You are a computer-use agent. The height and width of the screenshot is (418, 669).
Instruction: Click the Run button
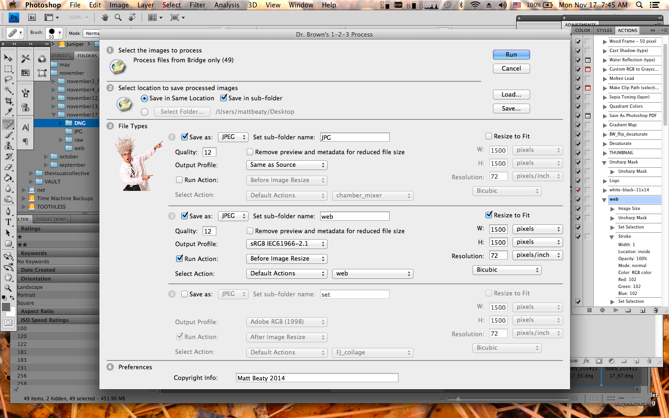tap(512, 54)
